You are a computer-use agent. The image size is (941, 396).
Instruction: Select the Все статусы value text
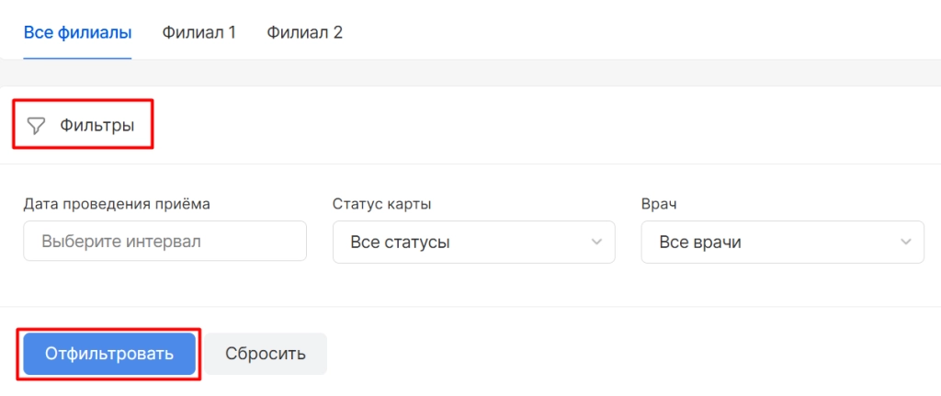click(400, 243)
